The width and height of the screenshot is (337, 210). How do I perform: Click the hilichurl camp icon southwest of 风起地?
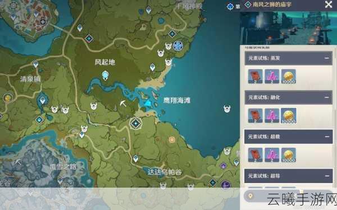(94, 106)
